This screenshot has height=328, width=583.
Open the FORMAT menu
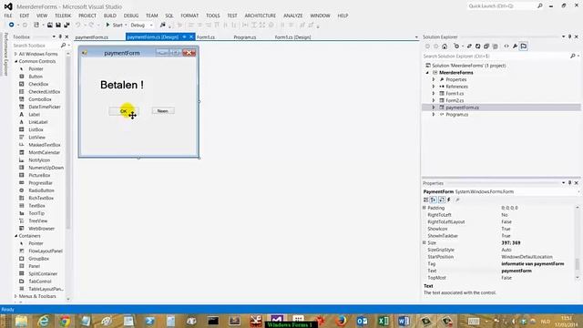[189, 15]
